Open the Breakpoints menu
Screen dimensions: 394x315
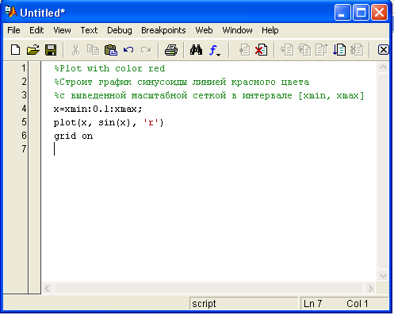coord(163,30)
